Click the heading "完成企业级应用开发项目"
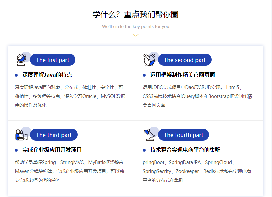The image size is (272, 197). 52,150
